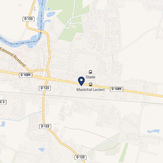Click the D 123 shield beside L'Isle river
This screenshot has height=163, width=163.
click(x=28, y=19)
